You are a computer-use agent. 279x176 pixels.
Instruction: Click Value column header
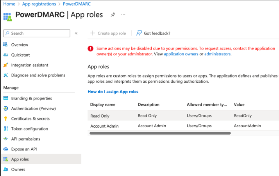(x=239, y=105)
